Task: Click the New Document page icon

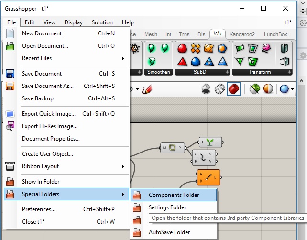Action: tap(10, 33)
